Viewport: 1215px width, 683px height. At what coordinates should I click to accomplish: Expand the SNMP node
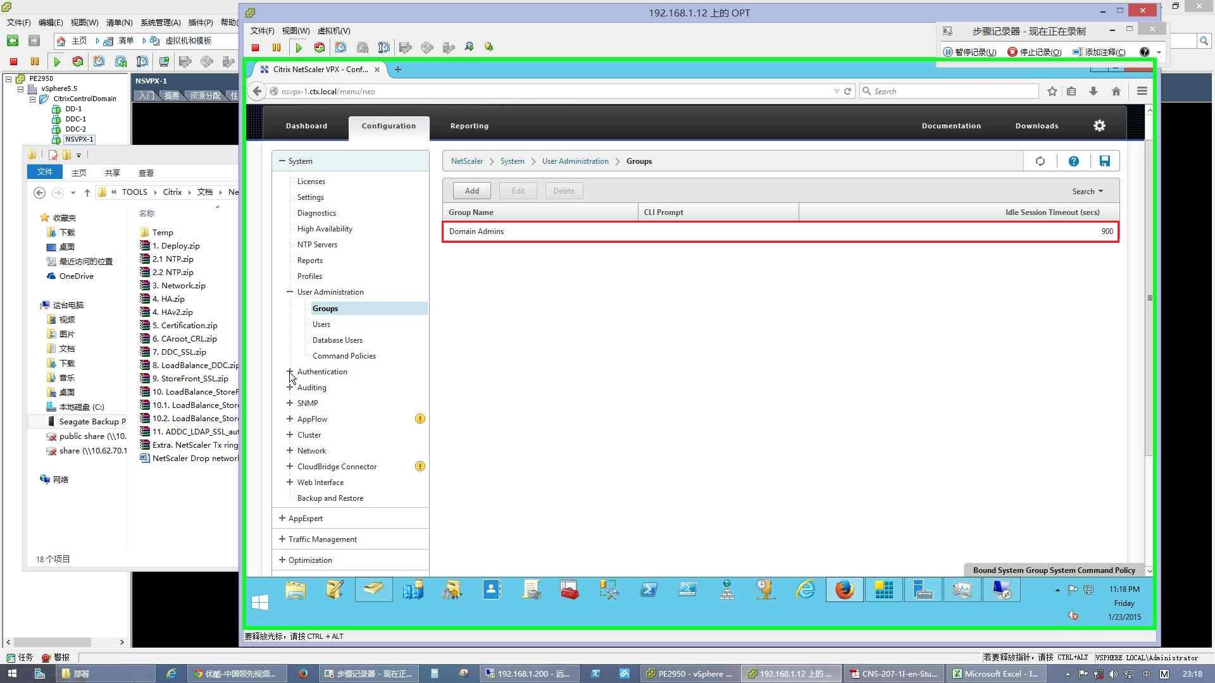pos(290,403)
